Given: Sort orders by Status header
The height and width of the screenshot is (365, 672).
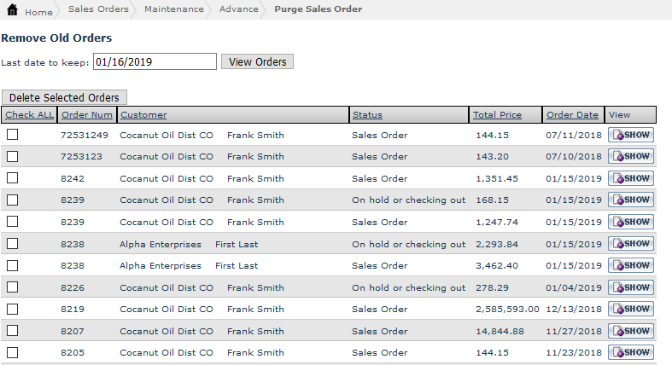Looking at the screenshot, I should click(367, 115).
